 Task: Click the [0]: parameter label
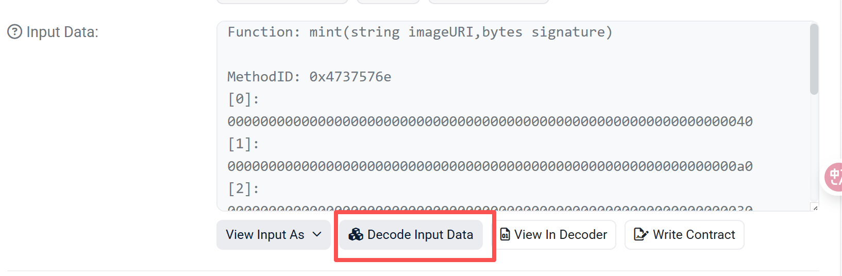click(x=243, y=99)
